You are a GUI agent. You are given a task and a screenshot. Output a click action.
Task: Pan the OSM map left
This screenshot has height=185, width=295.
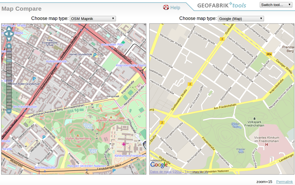pos(5,33)
